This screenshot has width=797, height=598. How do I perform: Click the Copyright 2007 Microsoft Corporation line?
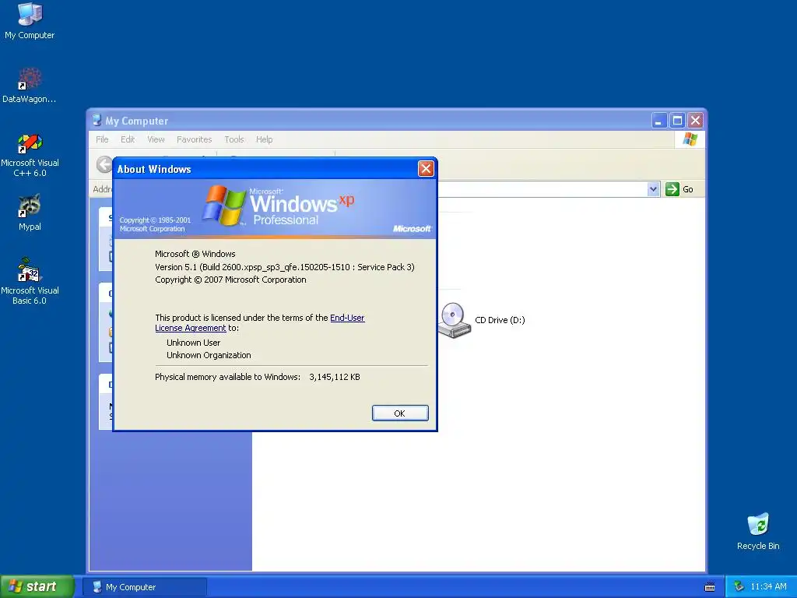(230, 280)
